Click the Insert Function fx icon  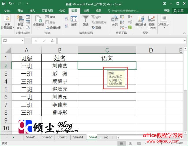pyautogui.click(x=52, y=41)
